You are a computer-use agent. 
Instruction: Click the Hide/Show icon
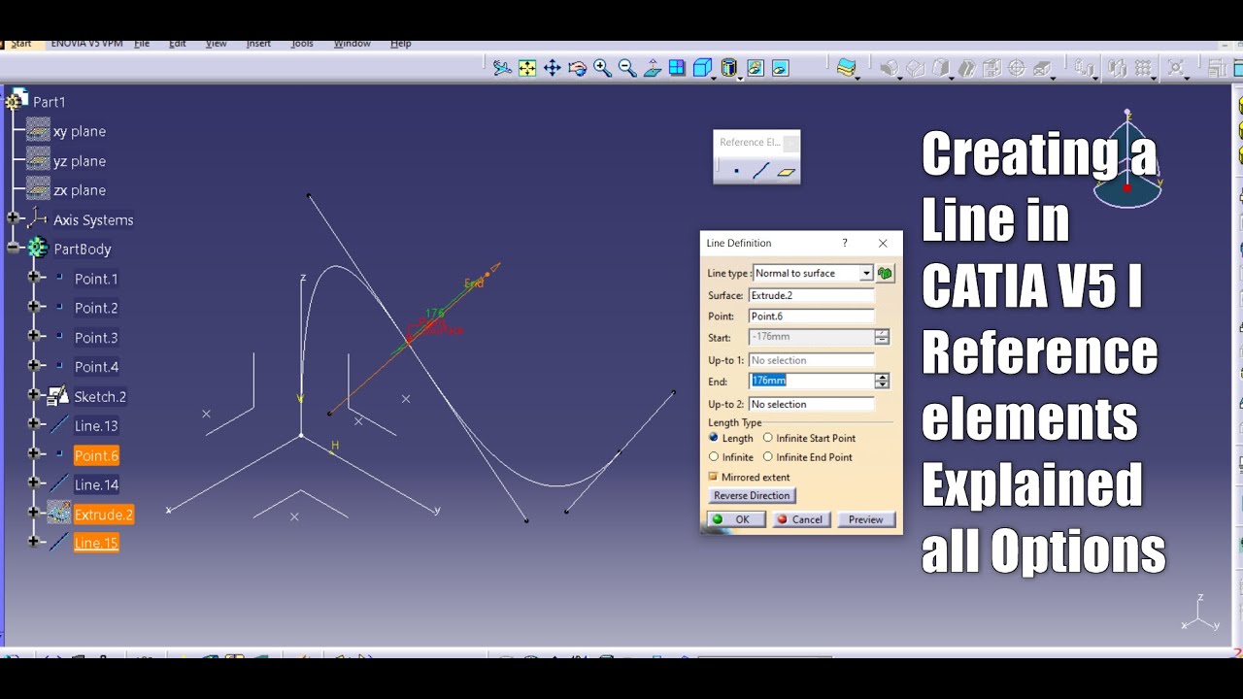pyautogui.click(x=755, y=68)
